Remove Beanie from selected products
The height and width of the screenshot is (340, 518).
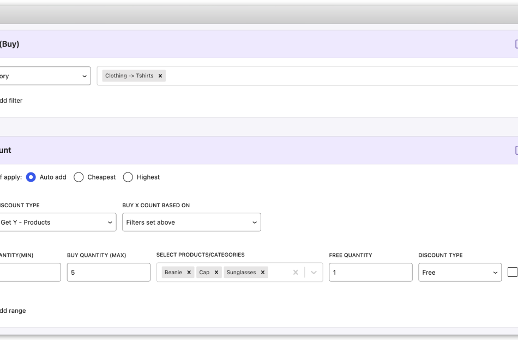(189, 272)
